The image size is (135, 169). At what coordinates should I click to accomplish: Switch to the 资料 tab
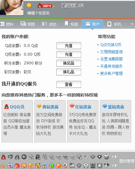coord(7,24)
